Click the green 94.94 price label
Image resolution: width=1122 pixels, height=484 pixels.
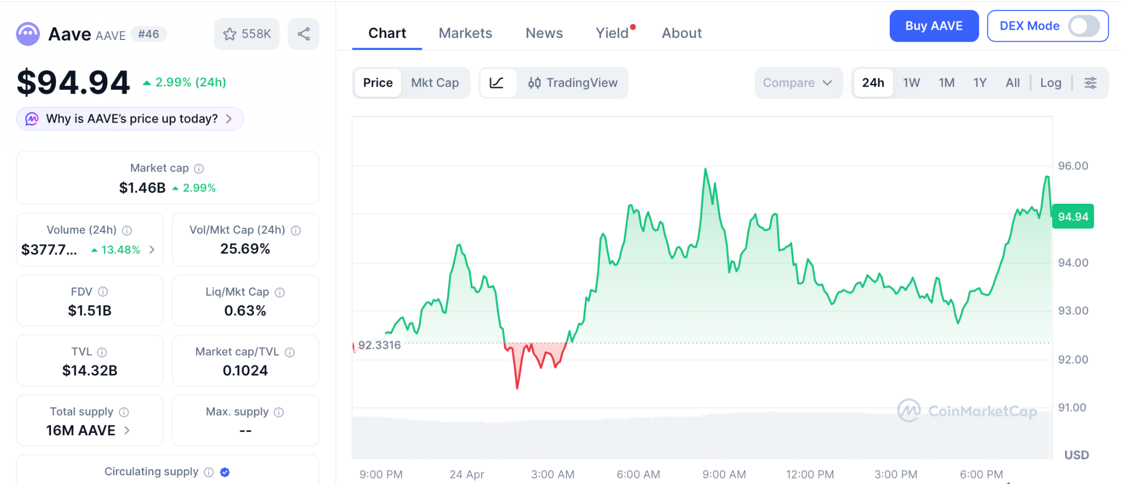click(1073, 216)
